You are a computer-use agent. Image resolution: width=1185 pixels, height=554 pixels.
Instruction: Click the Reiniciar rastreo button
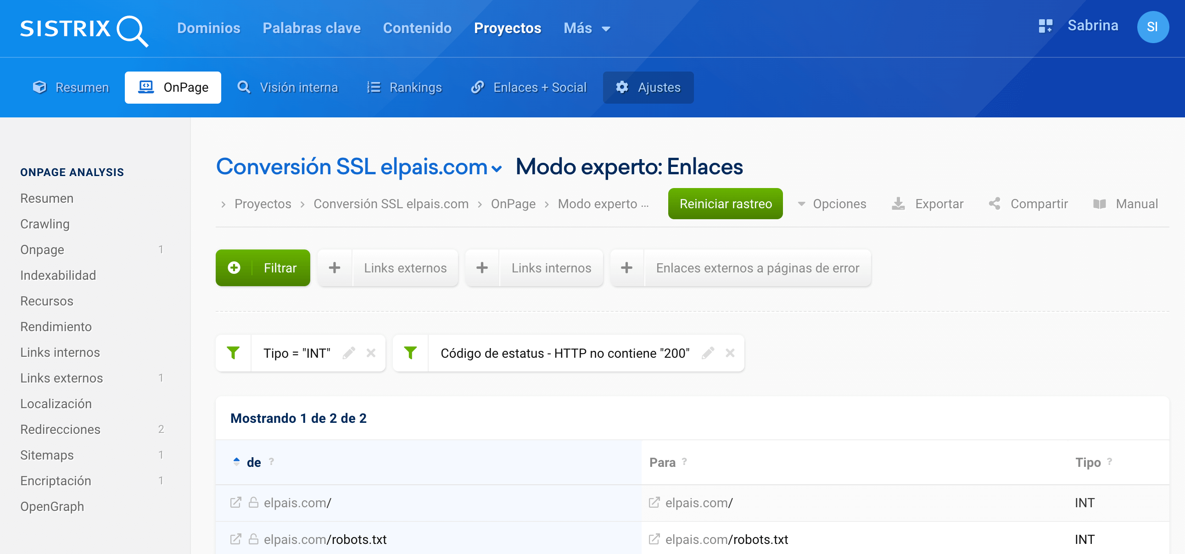[x=725, y=204]
